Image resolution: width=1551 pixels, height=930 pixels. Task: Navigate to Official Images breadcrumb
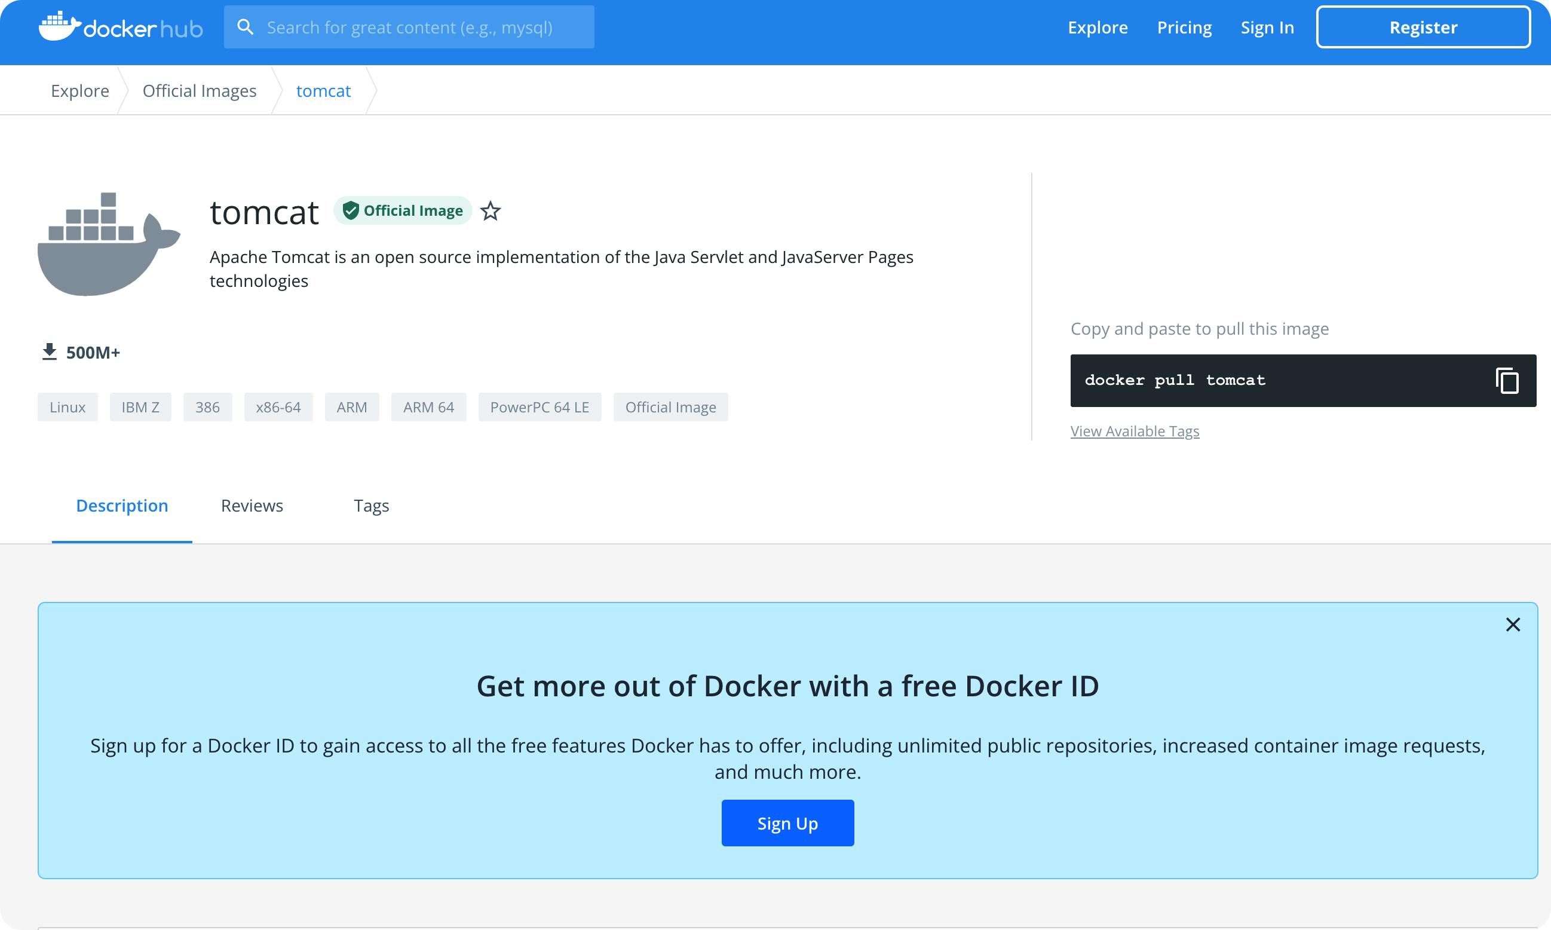pyautogui.click(x=198, y=90)
